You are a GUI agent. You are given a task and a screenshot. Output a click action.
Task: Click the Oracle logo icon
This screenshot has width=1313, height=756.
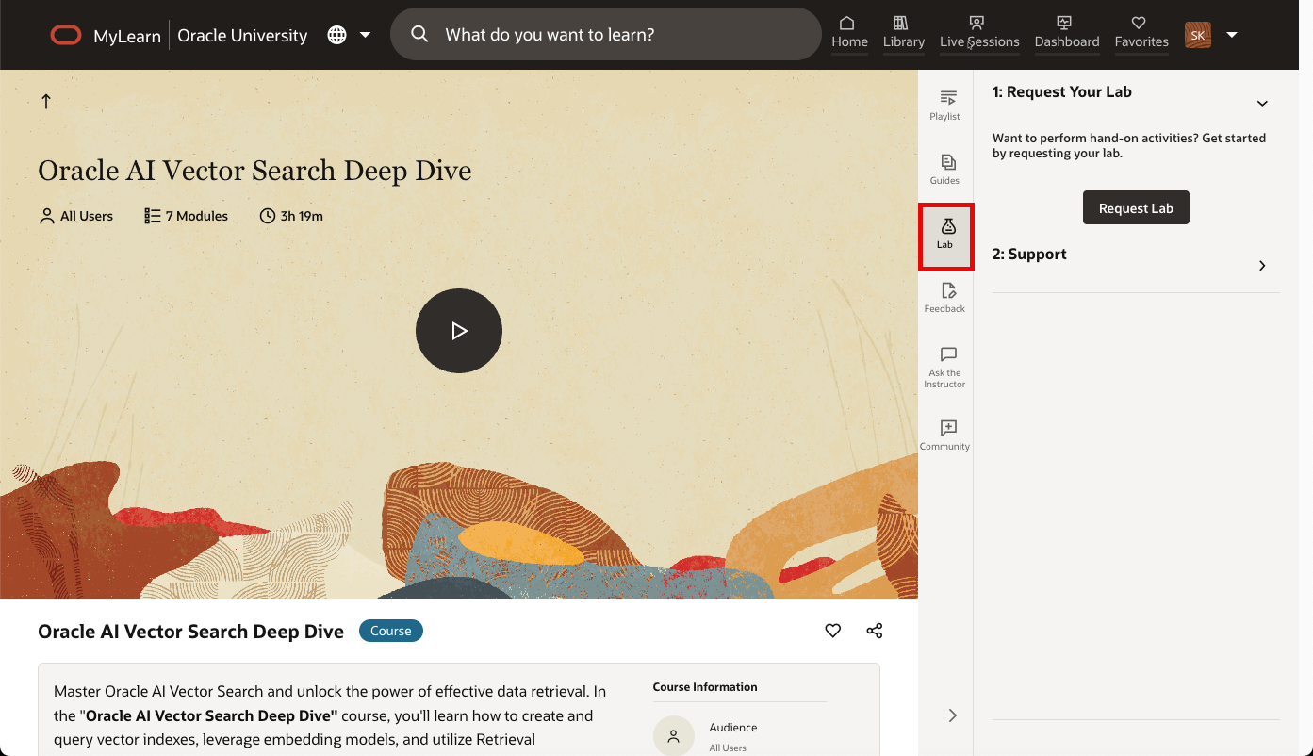tap(66, 36)
